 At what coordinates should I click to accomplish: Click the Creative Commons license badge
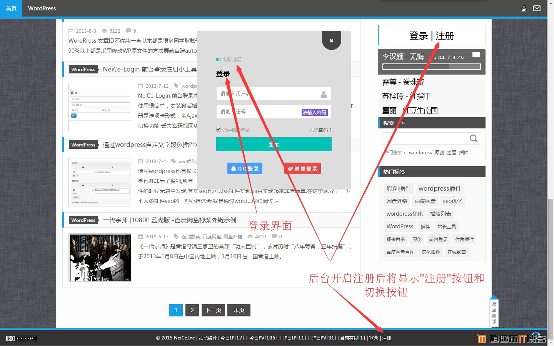21,338
